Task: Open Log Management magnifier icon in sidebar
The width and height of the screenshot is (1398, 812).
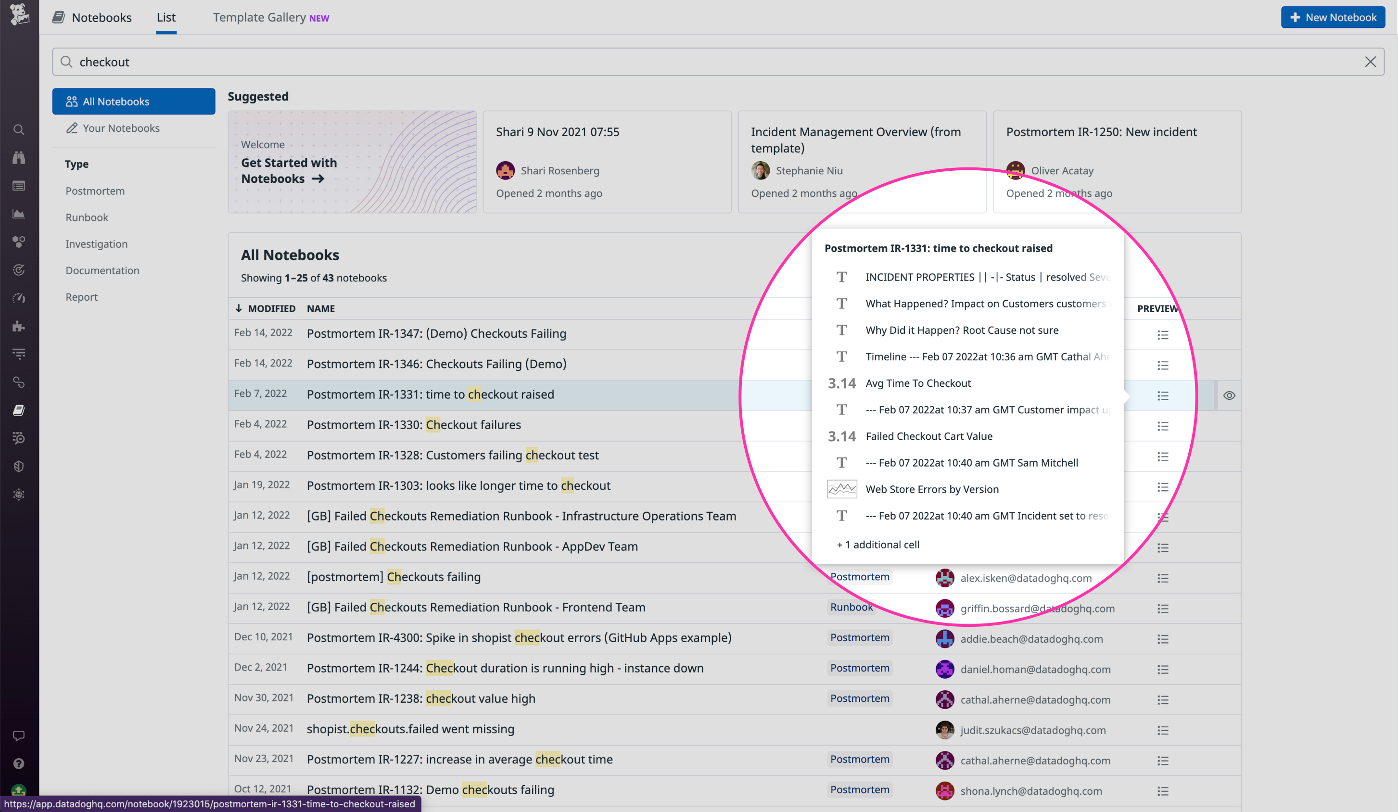Action: coord(19,438)
